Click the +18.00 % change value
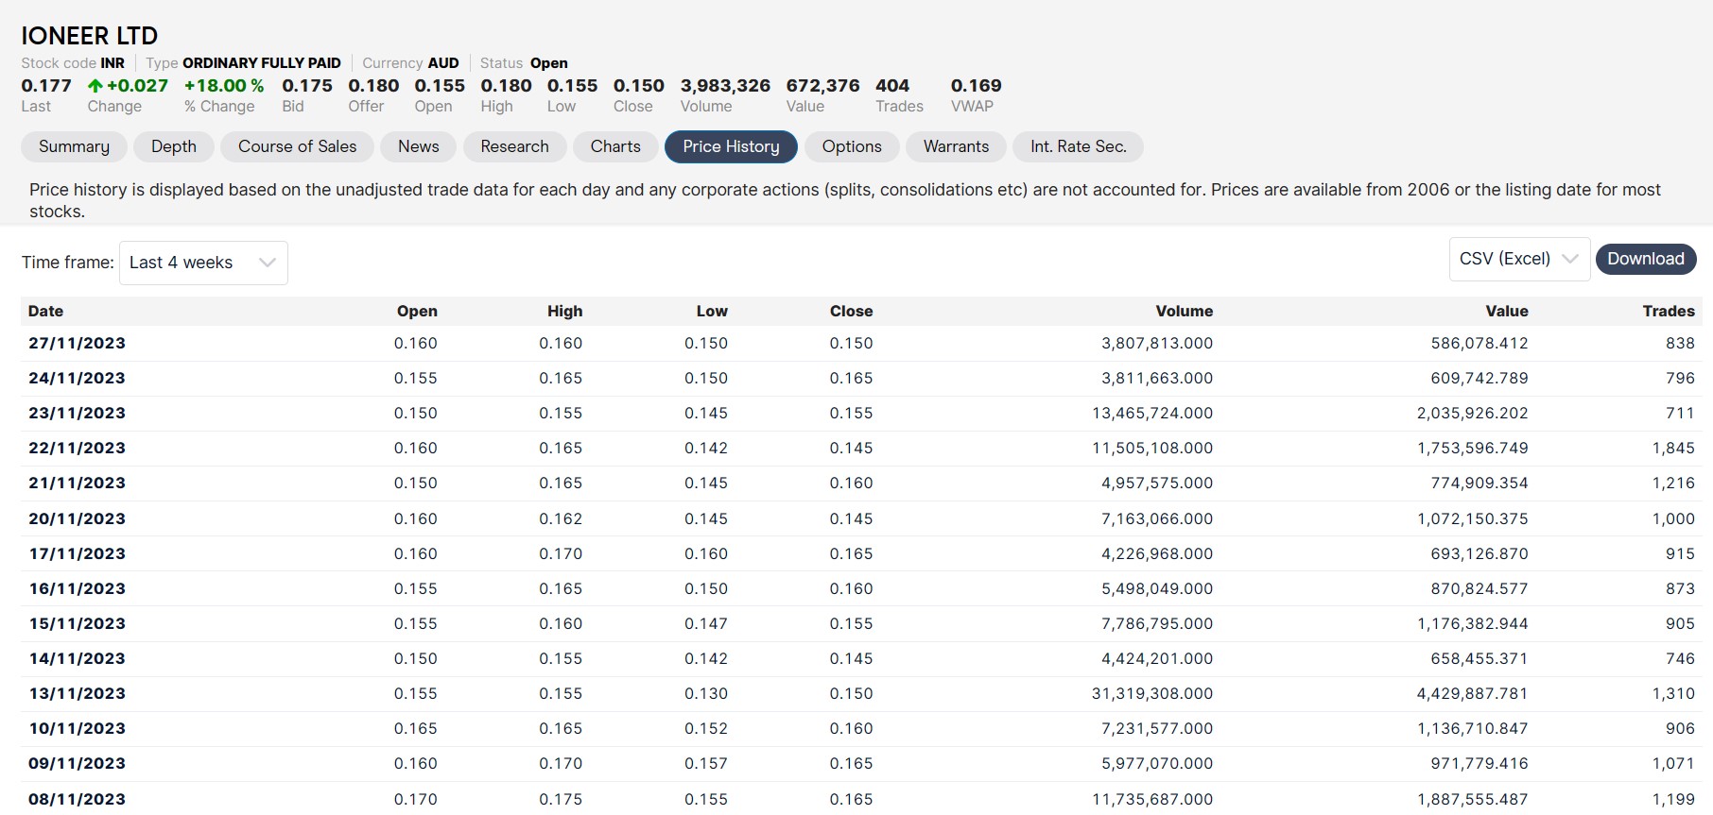 (x=224, y=86)
